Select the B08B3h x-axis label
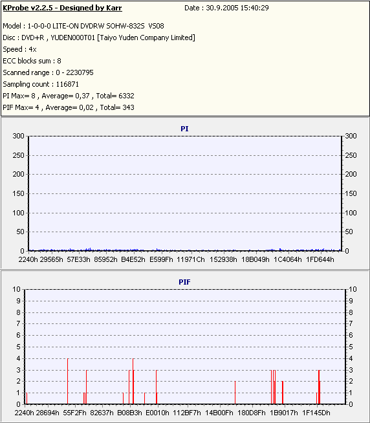Image resolution: width=370 pixels, height=423 pixels. point(129,413)
